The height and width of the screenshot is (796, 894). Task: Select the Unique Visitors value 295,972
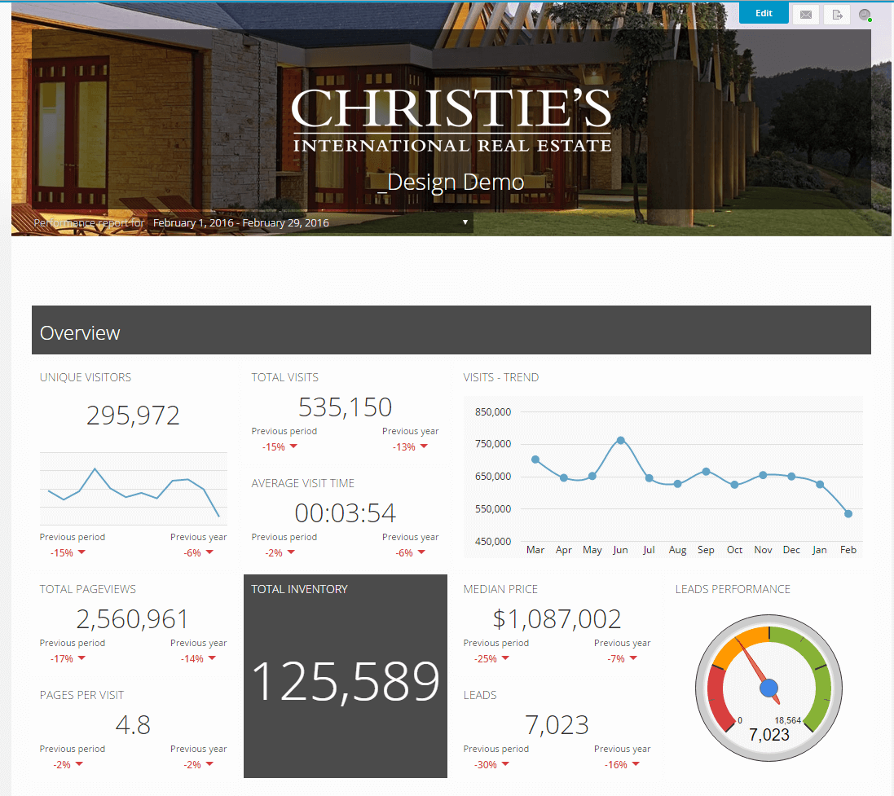(133, 416)
